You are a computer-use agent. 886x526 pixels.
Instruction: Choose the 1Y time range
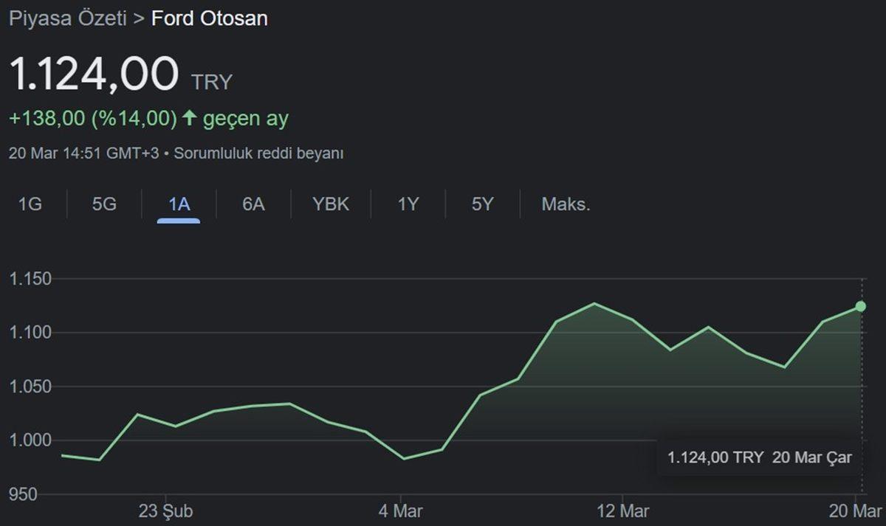[x=408, y=204]
